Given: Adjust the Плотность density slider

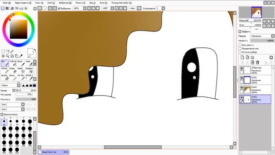Looking at the screenshot, I should point(26,99).
